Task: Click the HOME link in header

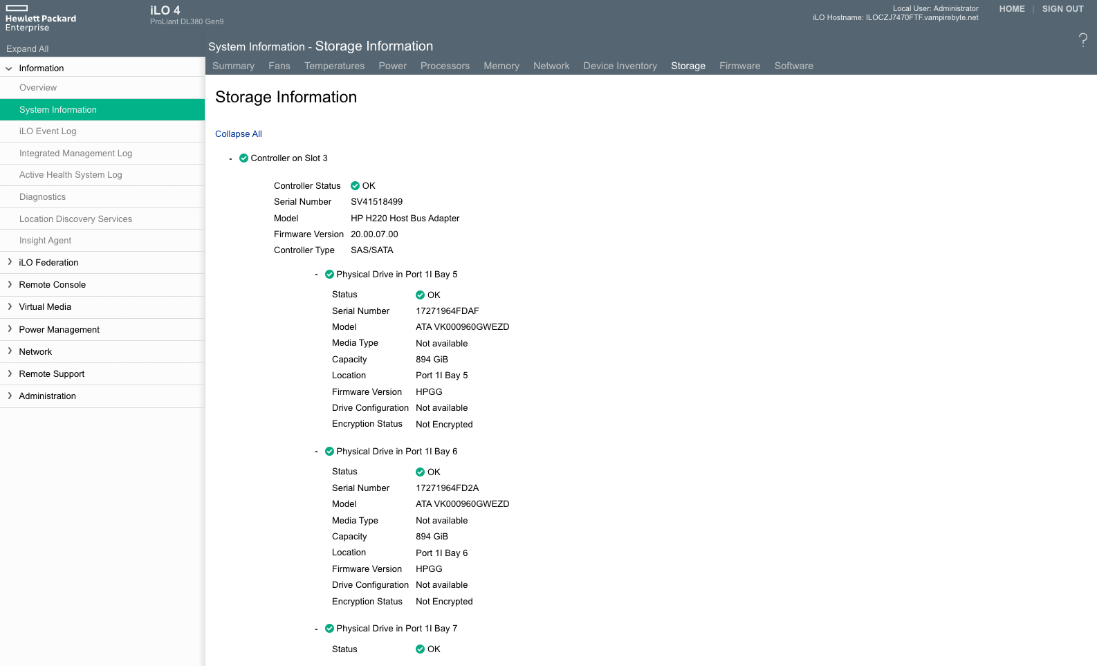Action: [x=1012, y=9]
